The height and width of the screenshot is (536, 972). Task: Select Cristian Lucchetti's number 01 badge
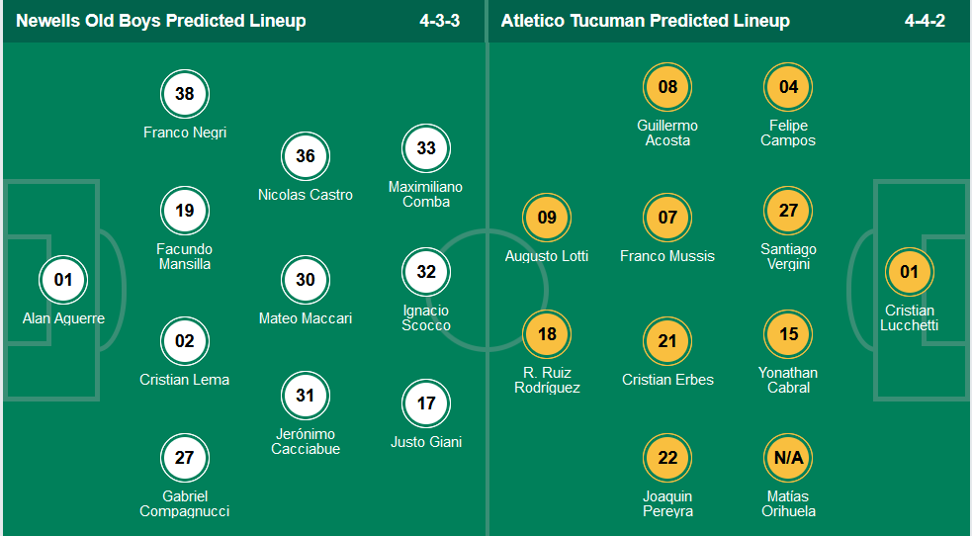coord(910,272)
